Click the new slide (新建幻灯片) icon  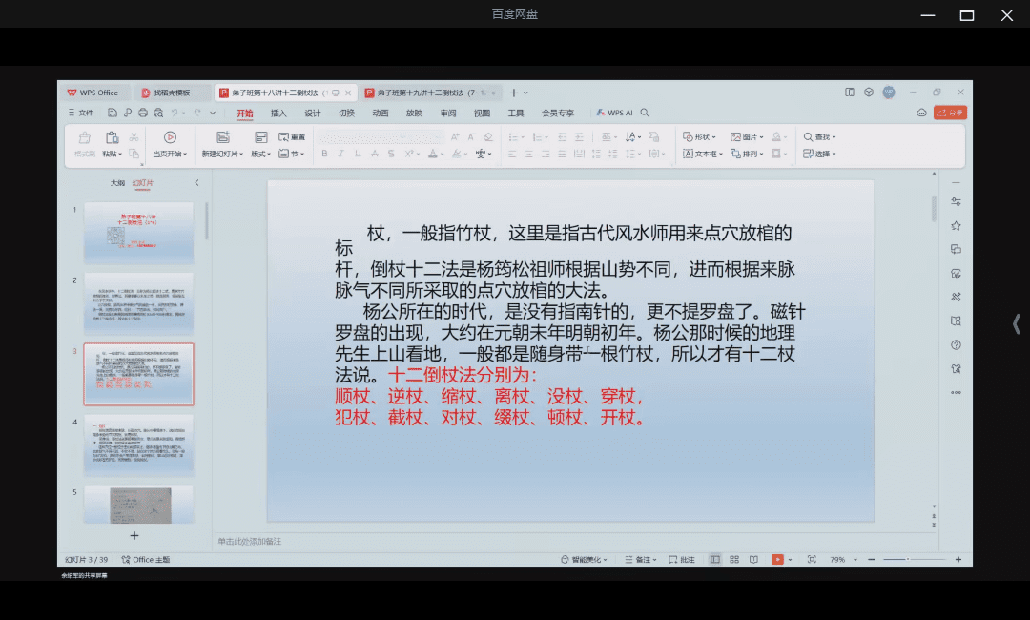click(223, 138)
